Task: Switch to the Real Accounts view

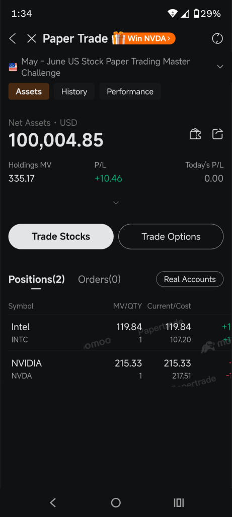Action: click(x=190, y=279)
